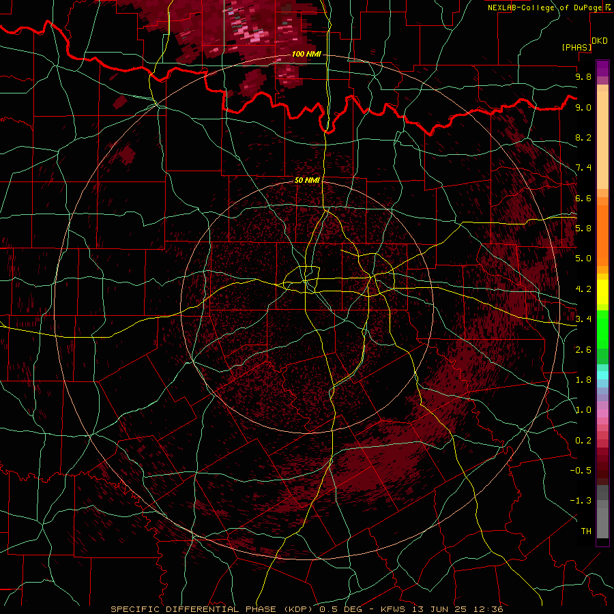Click the 2.6 scale label

tap(583, 350)
